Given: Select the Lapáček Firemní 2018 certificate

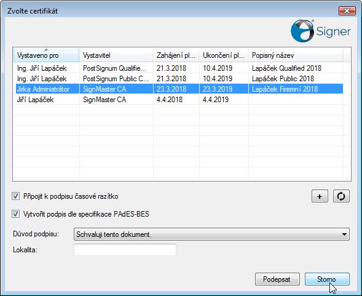Looking at the screenshot, I should [179, 89].
